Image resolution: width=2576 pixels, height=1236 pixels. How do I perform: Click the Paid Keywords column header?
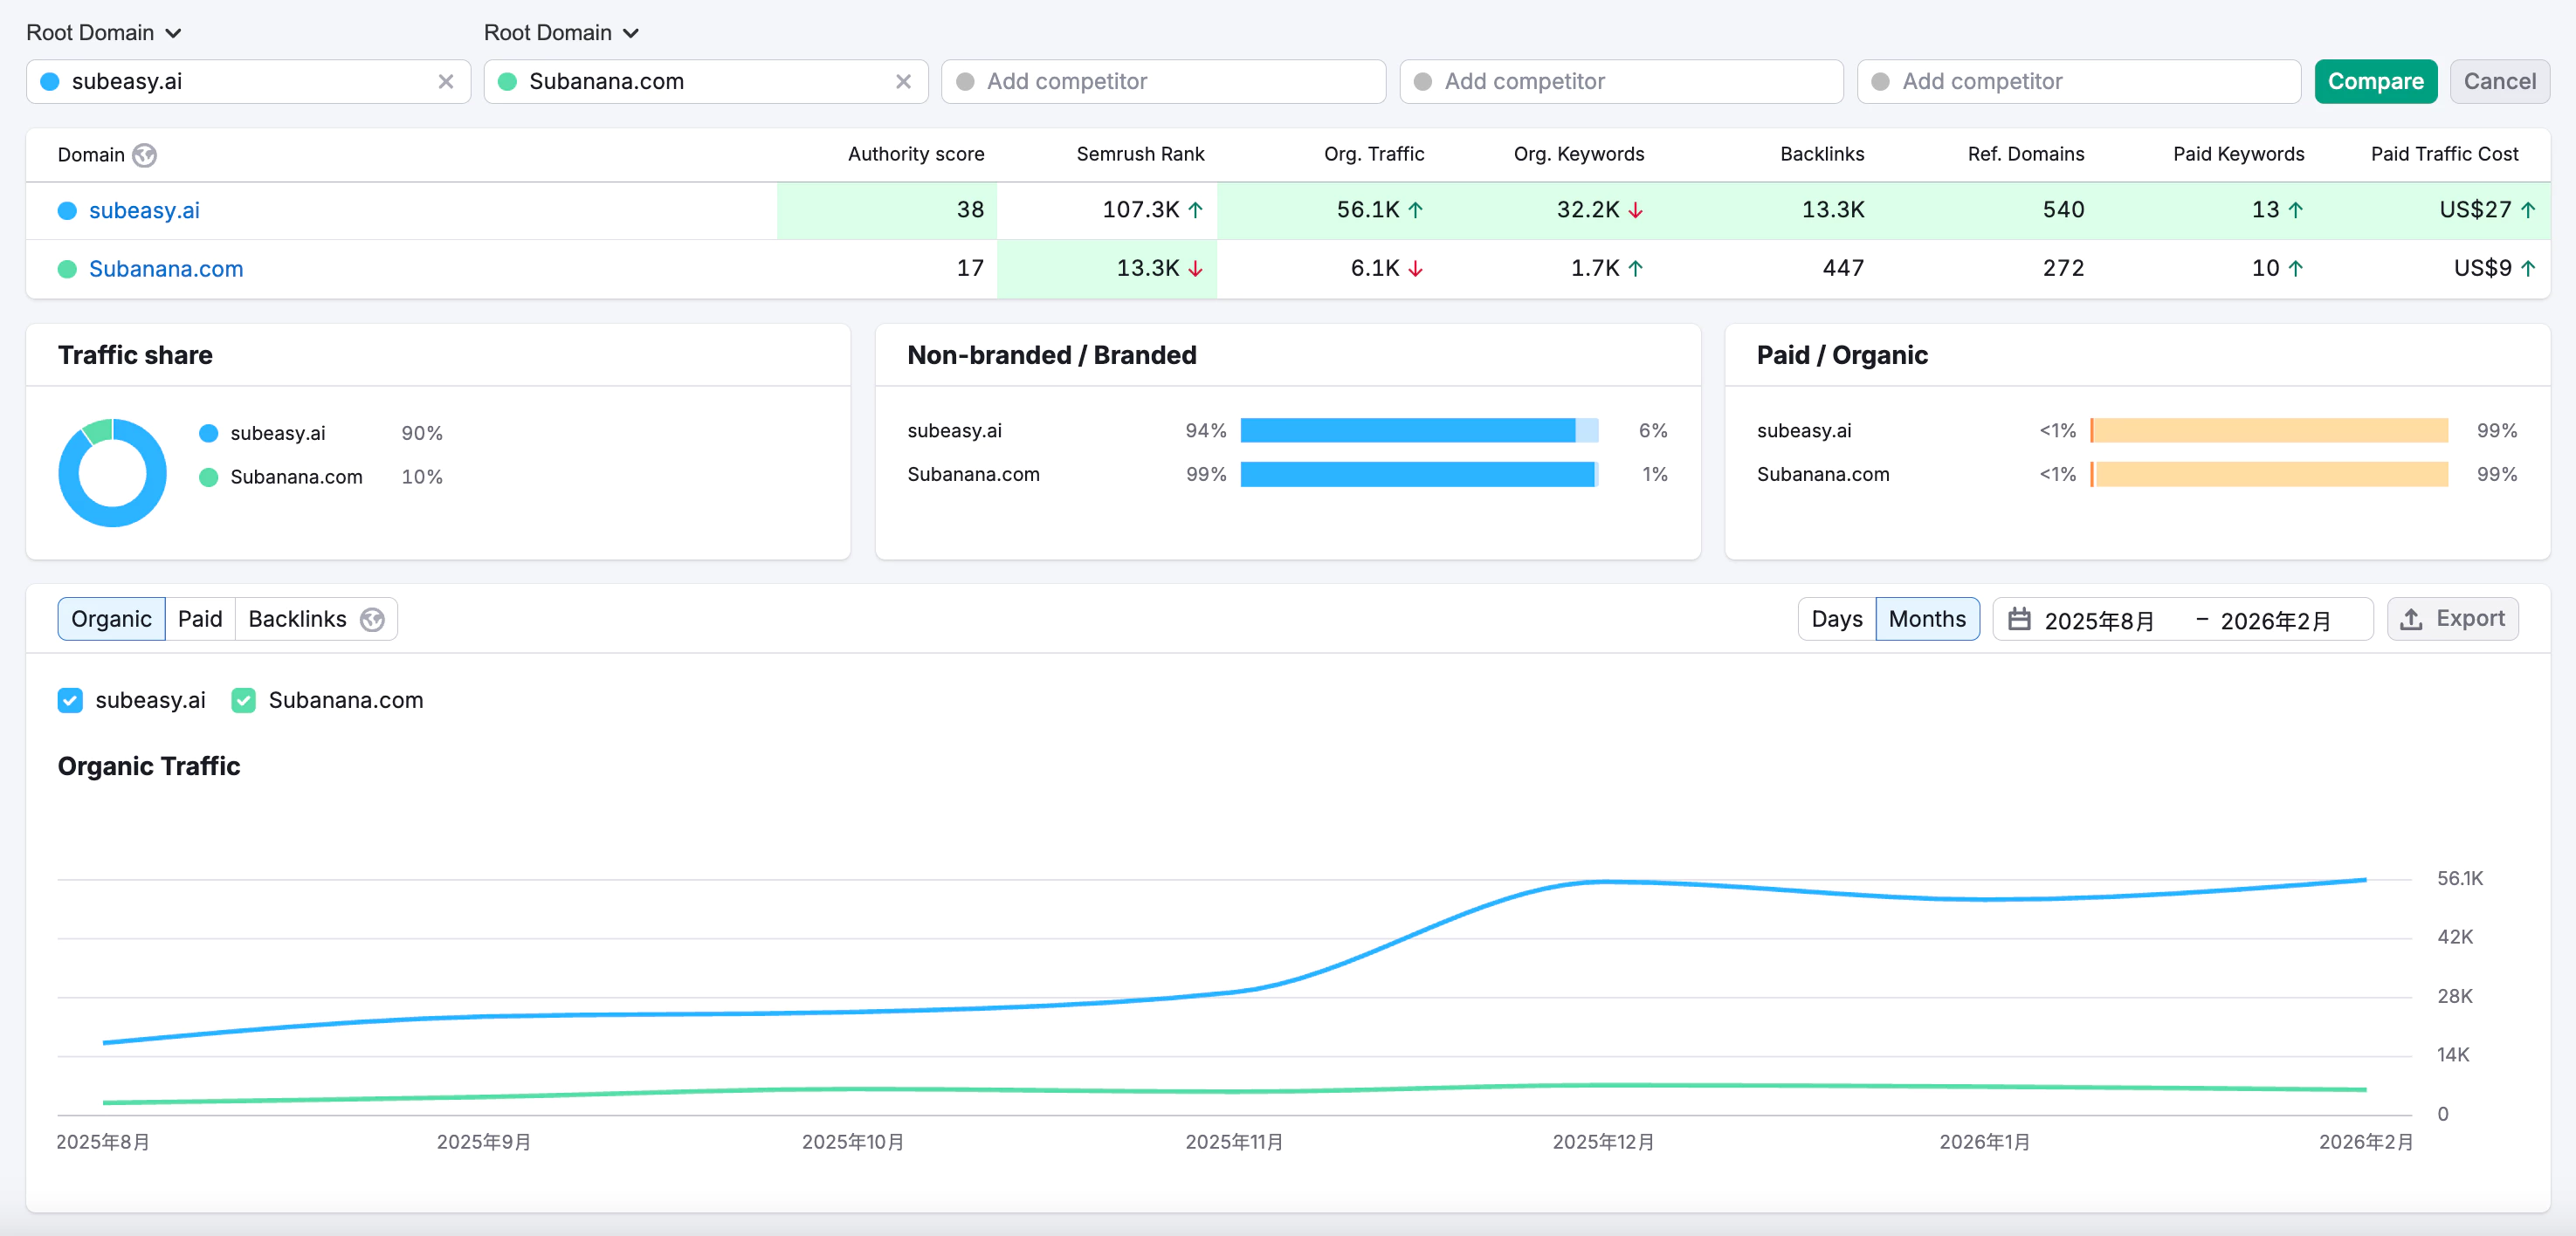click(x=2238, y=154)
